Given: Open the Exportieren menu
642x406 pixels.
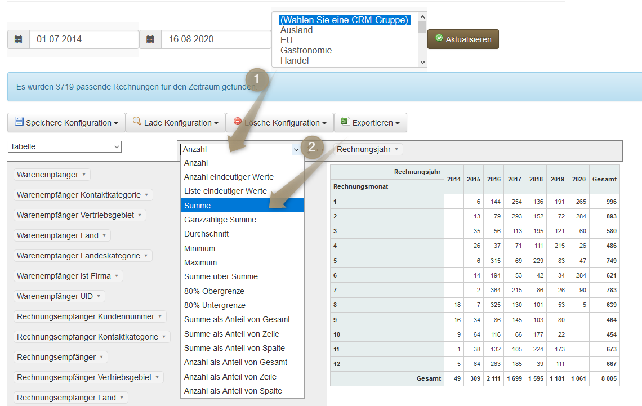Looking at the screenshot, I should [370, 123].
